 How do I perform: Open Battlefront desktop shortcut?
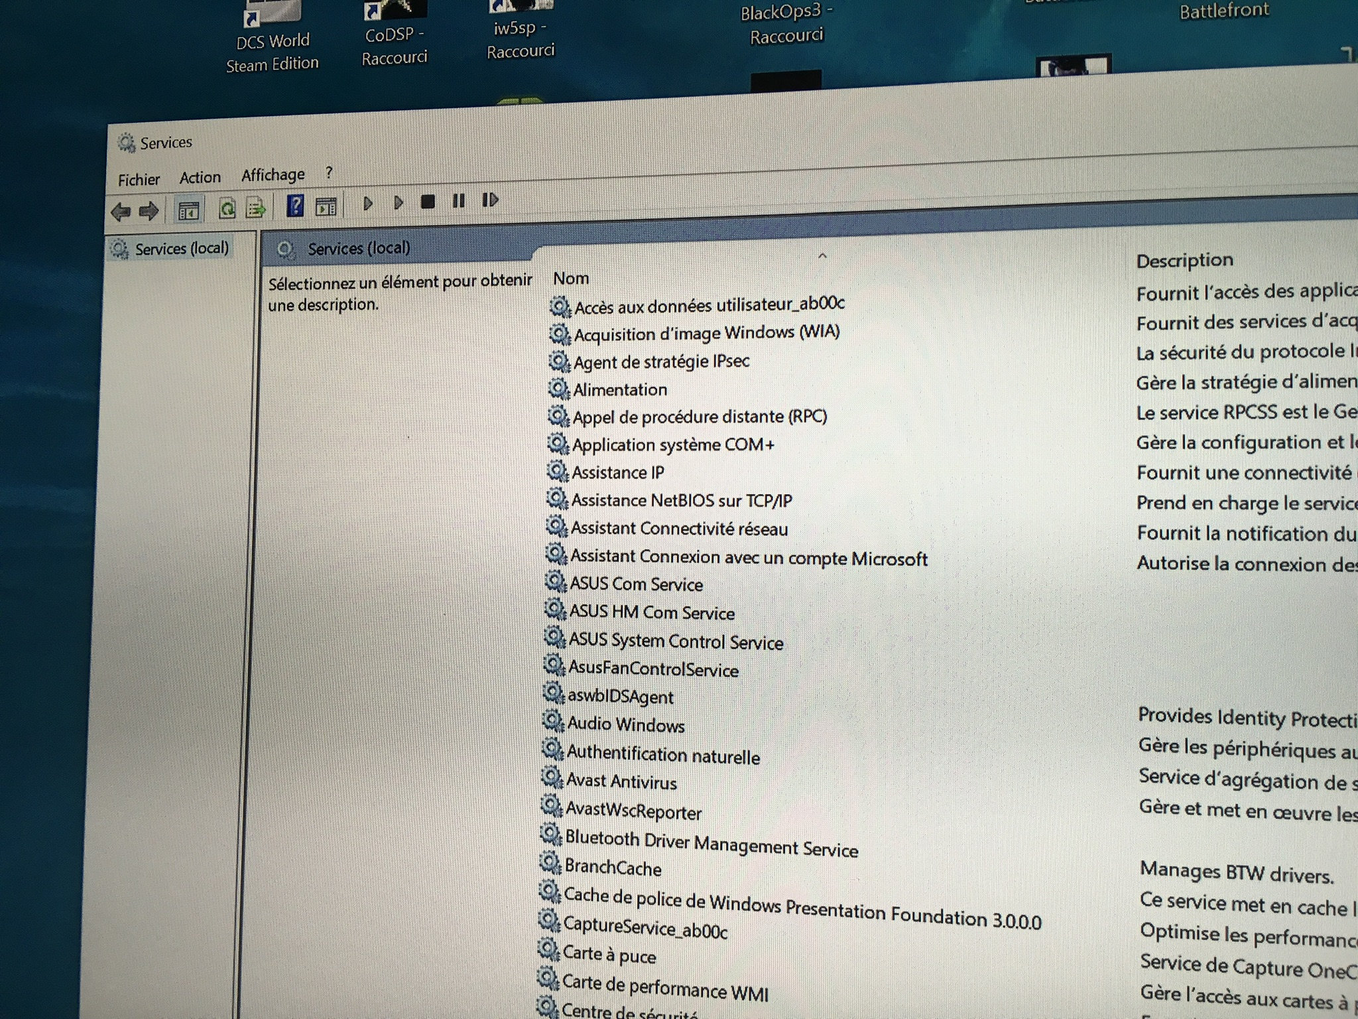[1224, 10]
